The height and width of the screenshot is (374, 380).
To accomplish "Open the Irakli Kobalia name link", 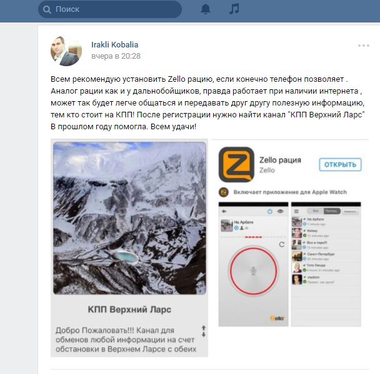I will click(x=114, y=44).
